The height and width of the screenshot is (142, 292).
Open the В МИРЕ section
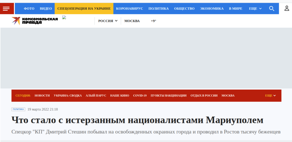236,9
